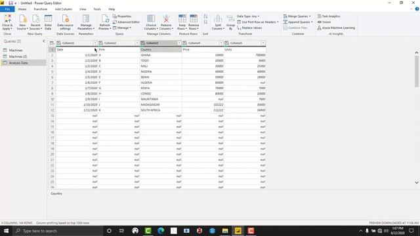This screenshot has height=236, width=420.
Task: Open query Properties
Action: (x=122, y=16)
